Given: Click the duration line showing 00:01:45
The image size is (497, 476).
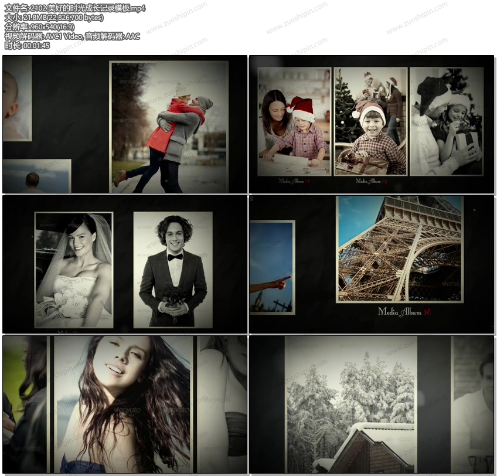Looking at the screenshot, I should coord(27,46).
